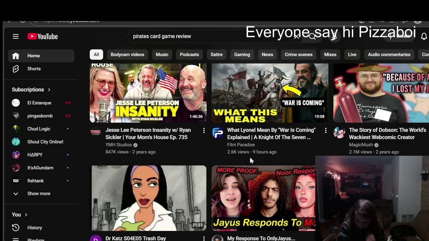The image size is (429, 241).
Task: Open El Estanque channel avatar
Action: pyautogui.click(x=16, y=103)
